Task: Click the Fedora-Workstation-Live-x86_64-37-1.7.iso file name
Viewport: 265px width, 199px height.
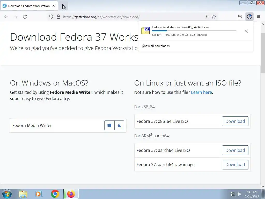Action: [181, 27]
